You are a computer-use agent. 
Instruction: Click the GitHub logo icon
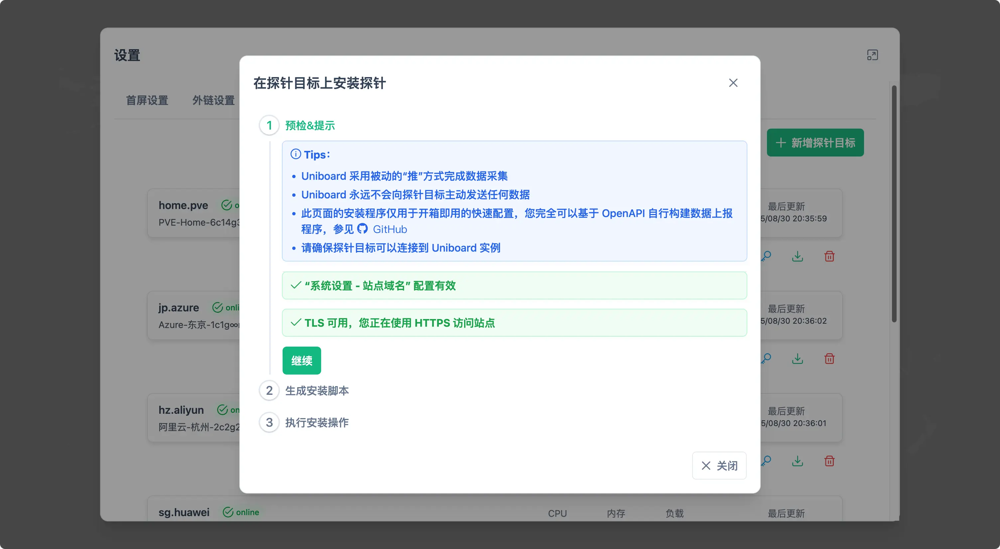coord(362,229)
